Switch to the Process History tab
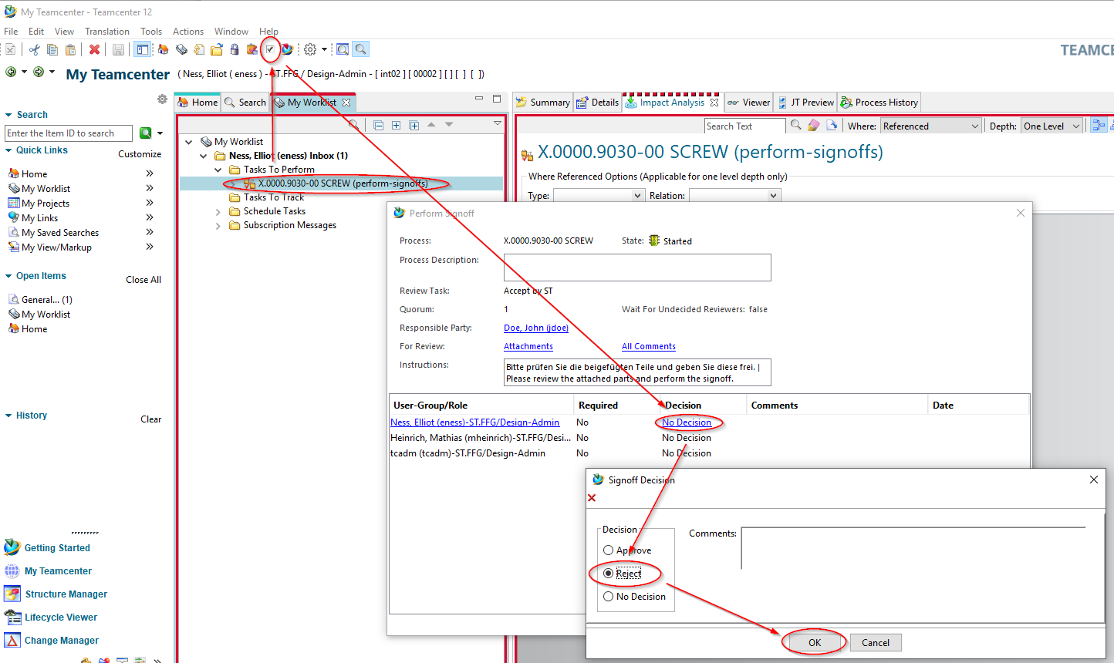1114x663 pixels. coord(879,103)
